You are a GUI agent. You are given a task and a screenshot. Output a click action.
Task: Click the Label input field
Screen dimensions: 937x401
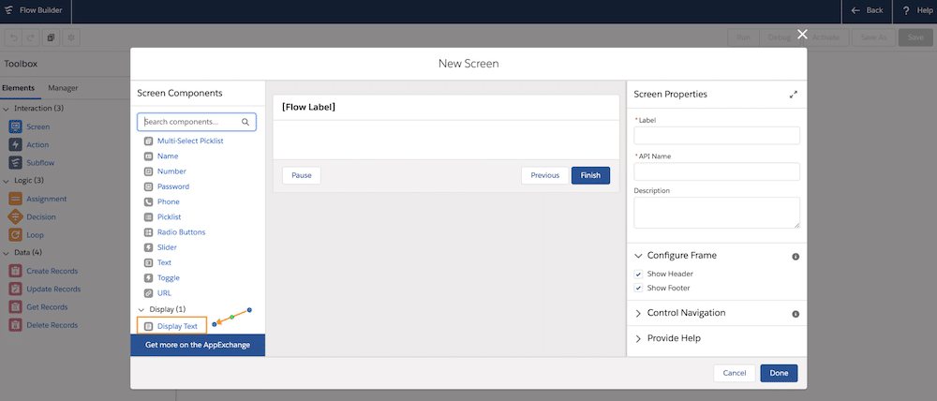point(717,135)
